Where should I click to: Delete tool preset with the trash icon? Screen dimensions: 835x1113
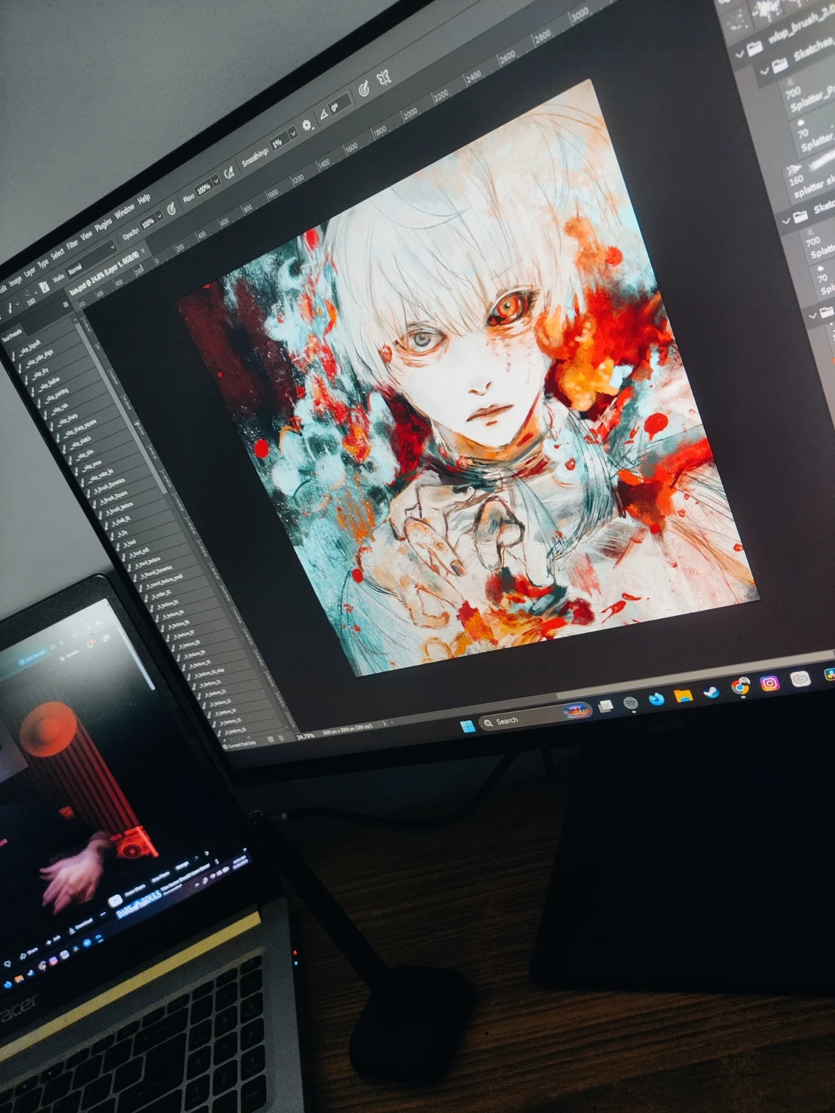point(281,737)
